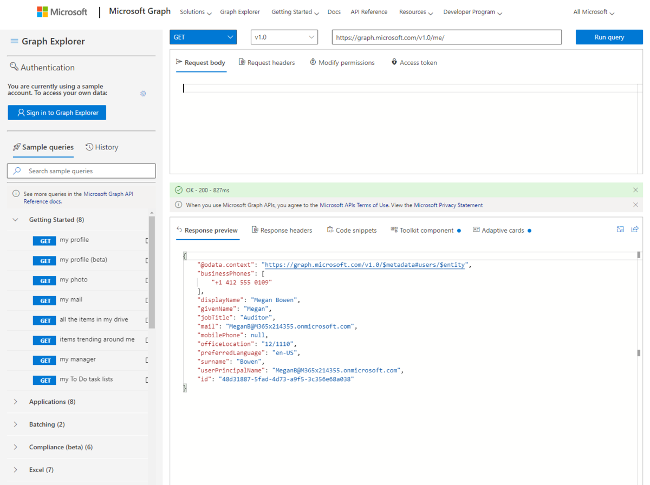Dismiss the OK - 200 status message
Screen dimensions: 650x485
point(635,190)
